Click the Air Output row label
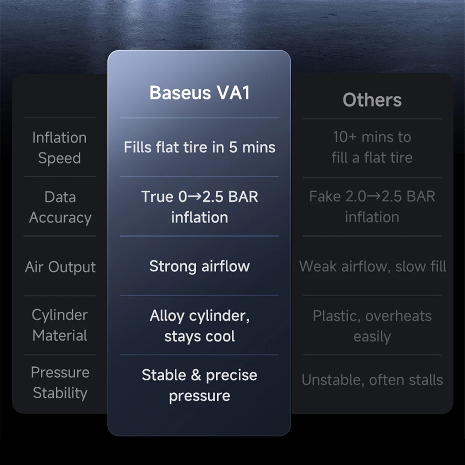This screenshot has width=465, height=465. pyautogui.click(x=60, y=267)
